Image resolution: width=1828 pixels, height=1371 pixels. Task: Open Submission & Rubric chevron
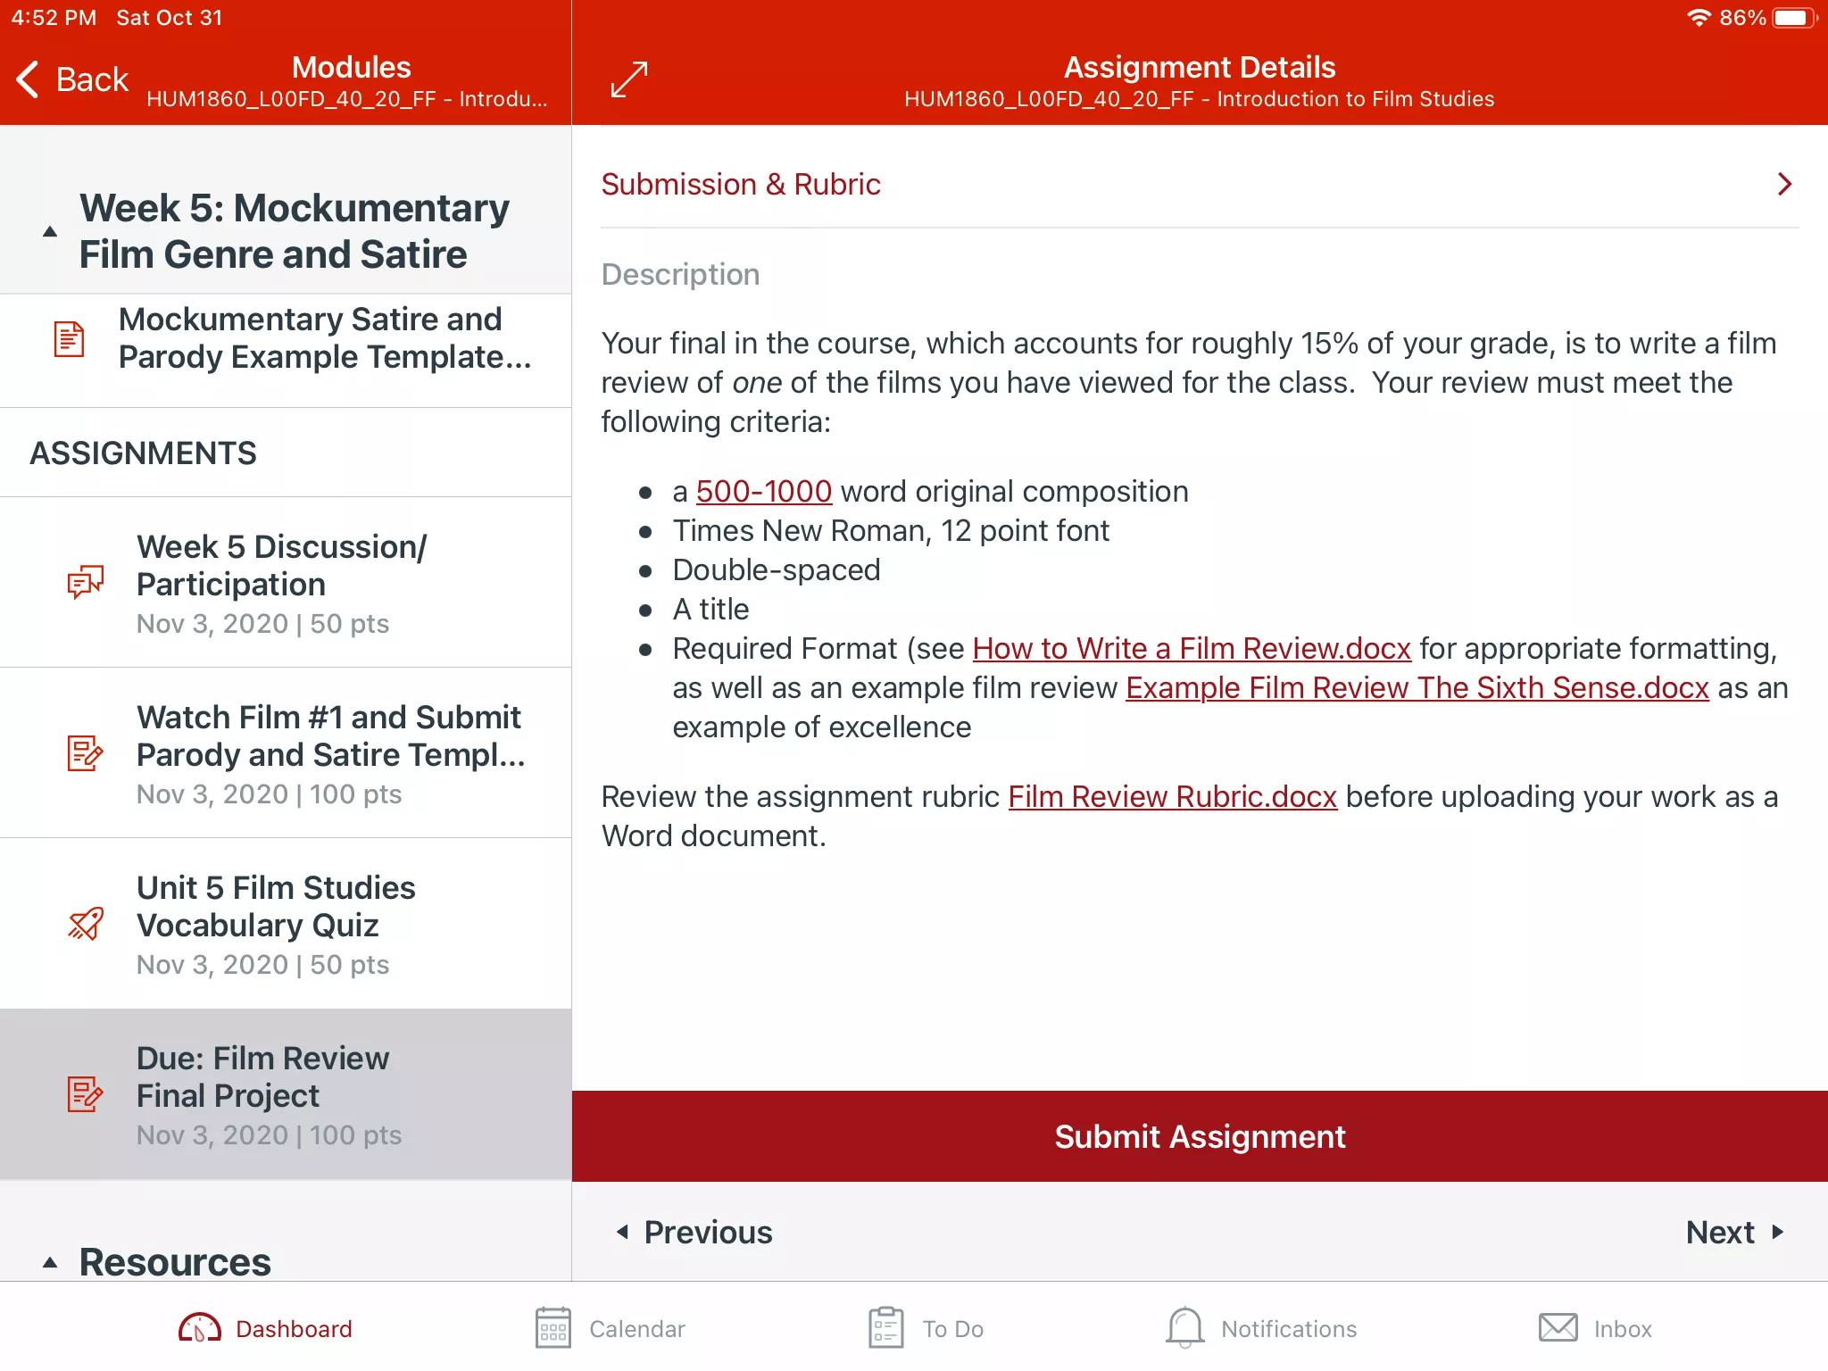point(1784,184)
